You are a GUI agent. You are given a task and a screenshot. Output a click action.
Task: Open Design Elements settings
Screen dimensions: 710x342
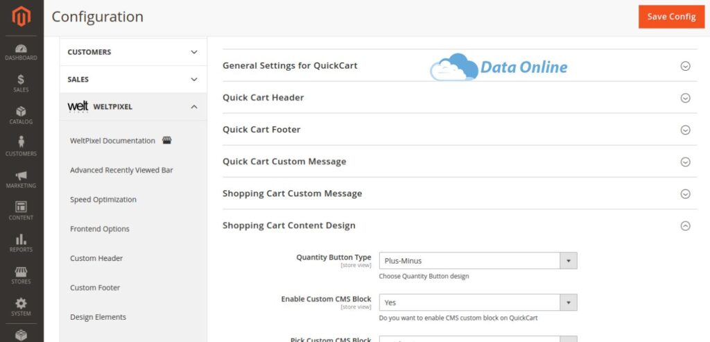[x=98, y=317]
